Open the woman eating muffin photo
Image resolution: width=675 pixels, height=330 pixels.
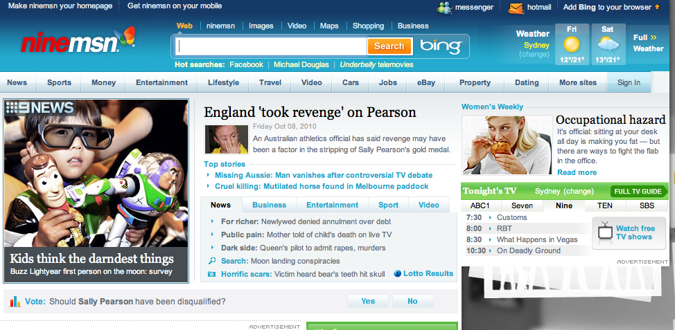click(507, 145)
